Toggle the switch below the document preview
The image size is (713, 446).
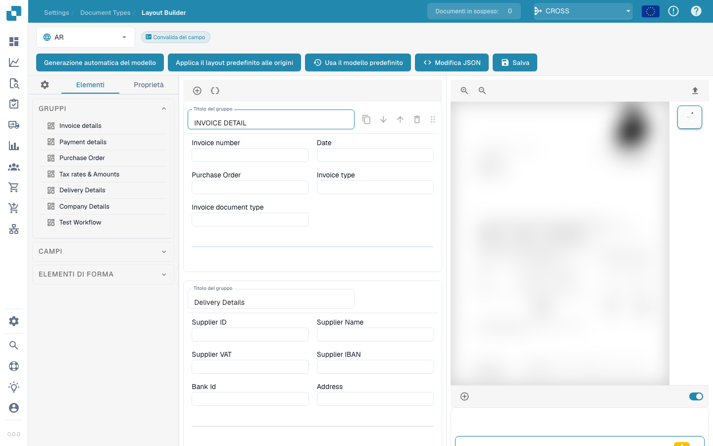pos(696,396)
